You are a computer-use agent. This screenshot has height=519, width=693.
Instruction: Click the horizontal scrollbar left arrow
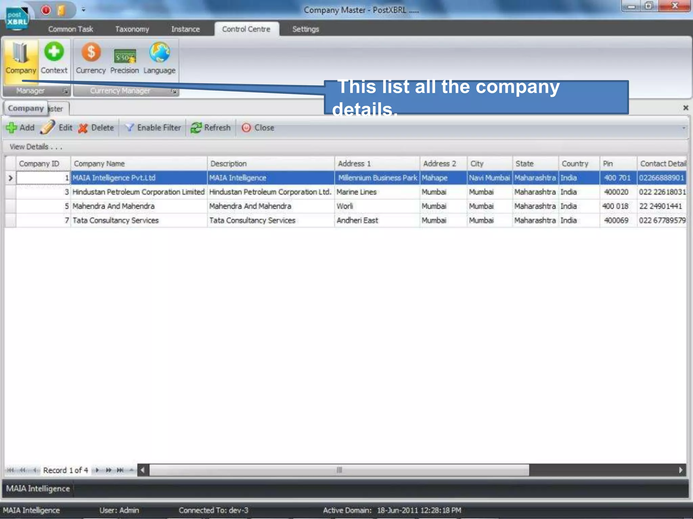click(x=143, y=470)
